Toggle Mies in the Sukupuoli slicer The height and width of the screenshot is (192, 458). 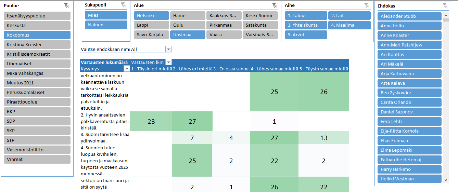click(106, 15)
